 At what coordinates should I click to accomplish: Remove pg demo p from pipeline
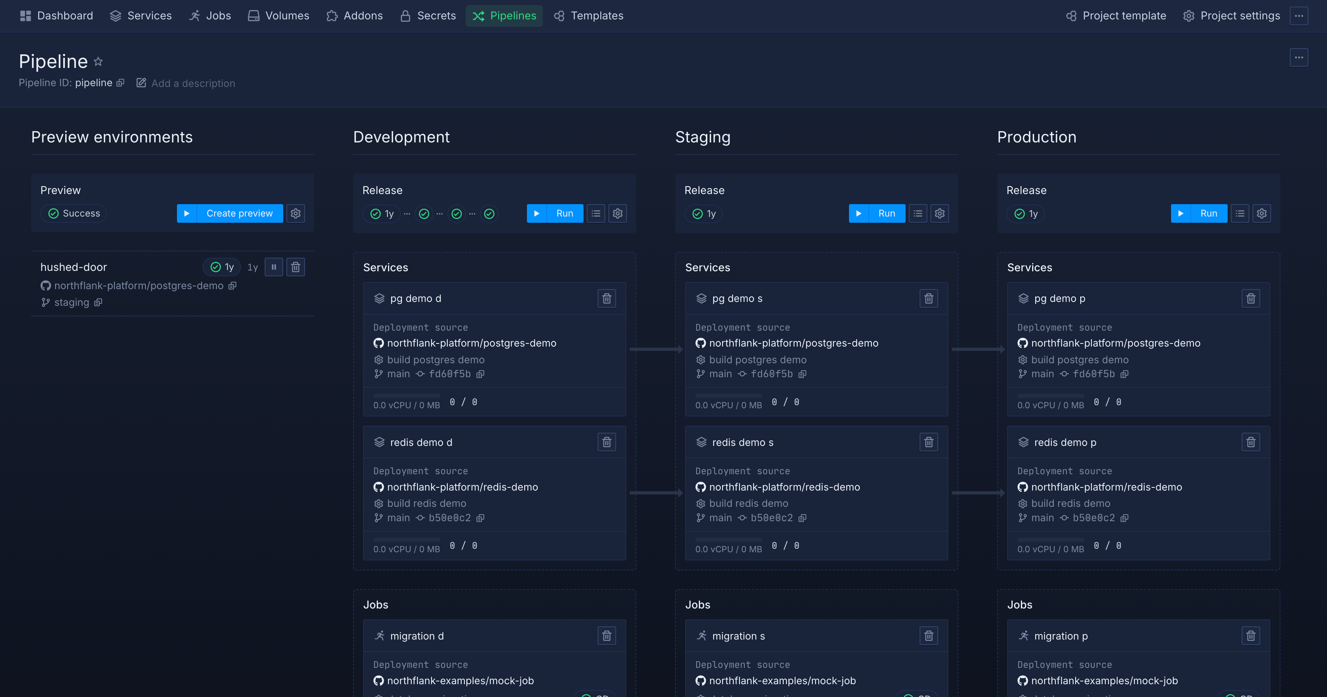click(x=1251, y=298)
